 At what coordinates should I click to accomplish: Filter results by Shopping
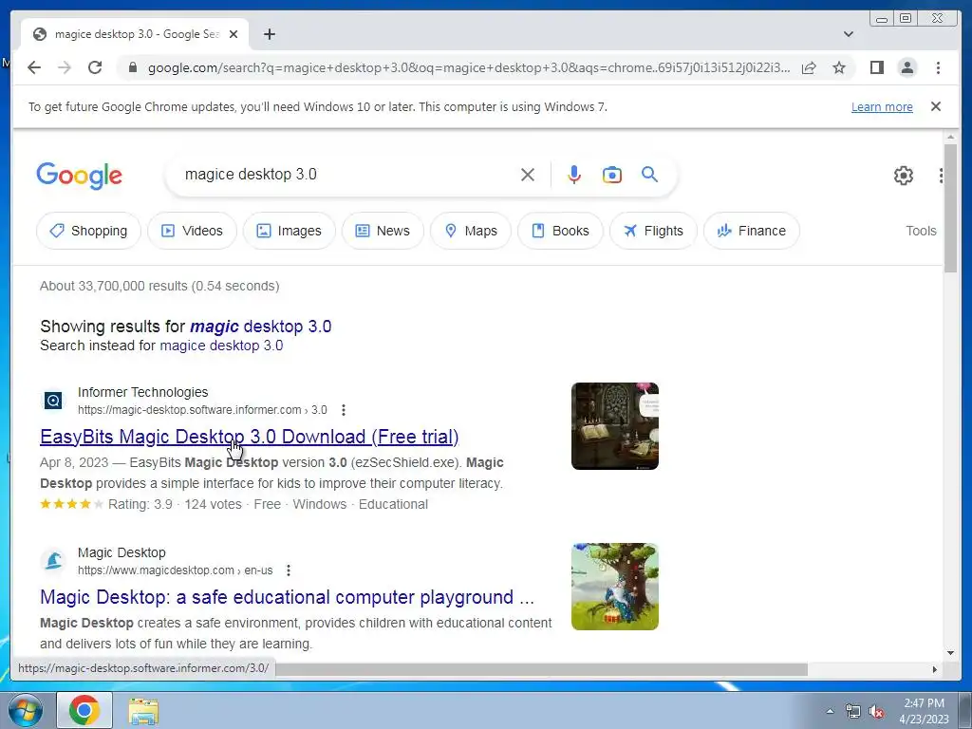tap(88, 231)
